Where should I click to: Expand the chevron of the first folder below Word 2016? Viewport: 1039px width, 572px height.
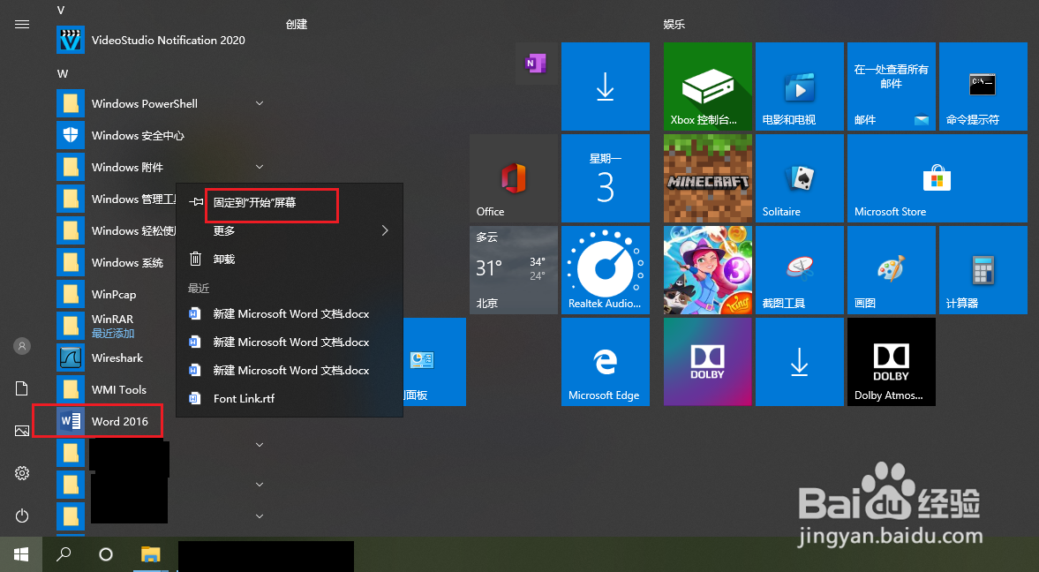coord(260,445)
